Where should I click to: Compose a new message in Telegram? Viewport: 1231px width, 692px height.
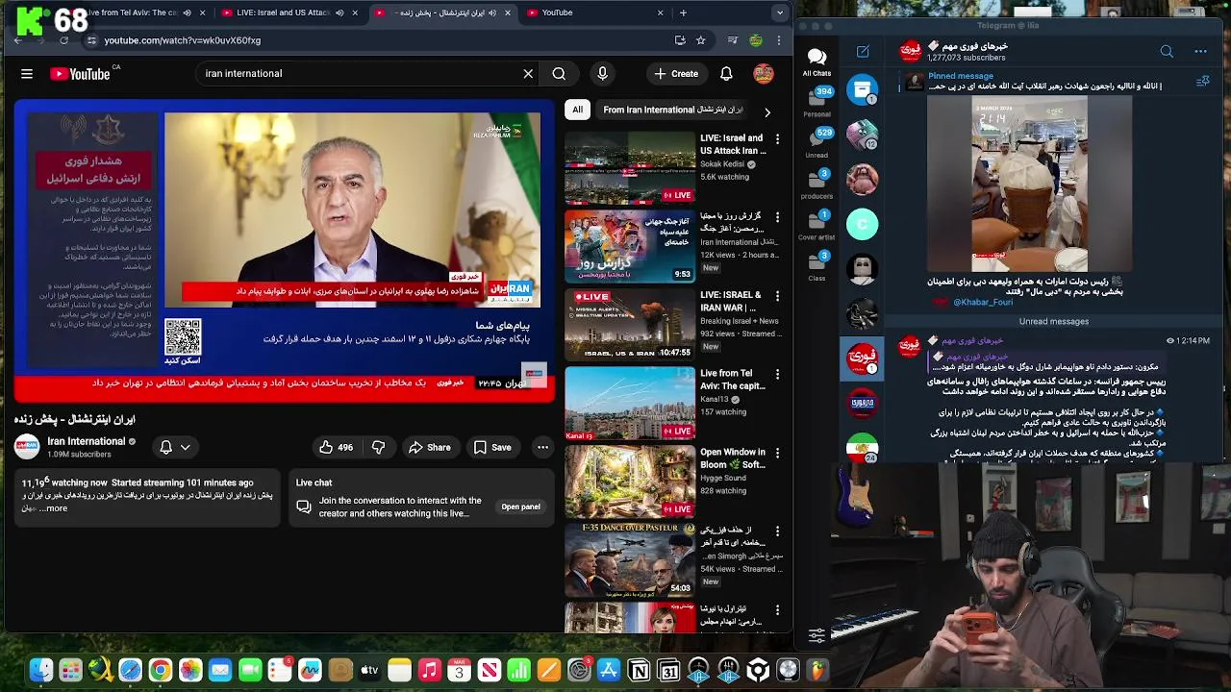(x=863, y=52)
